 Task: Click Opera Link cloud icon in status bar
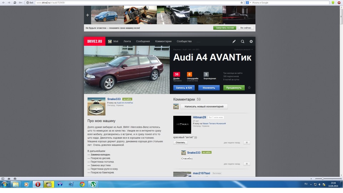pos(9,179)
